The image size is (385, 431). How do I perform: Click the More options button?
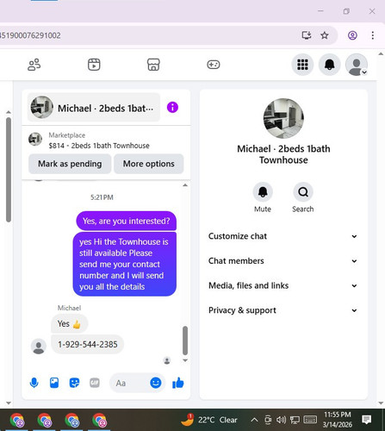(149, 164)
